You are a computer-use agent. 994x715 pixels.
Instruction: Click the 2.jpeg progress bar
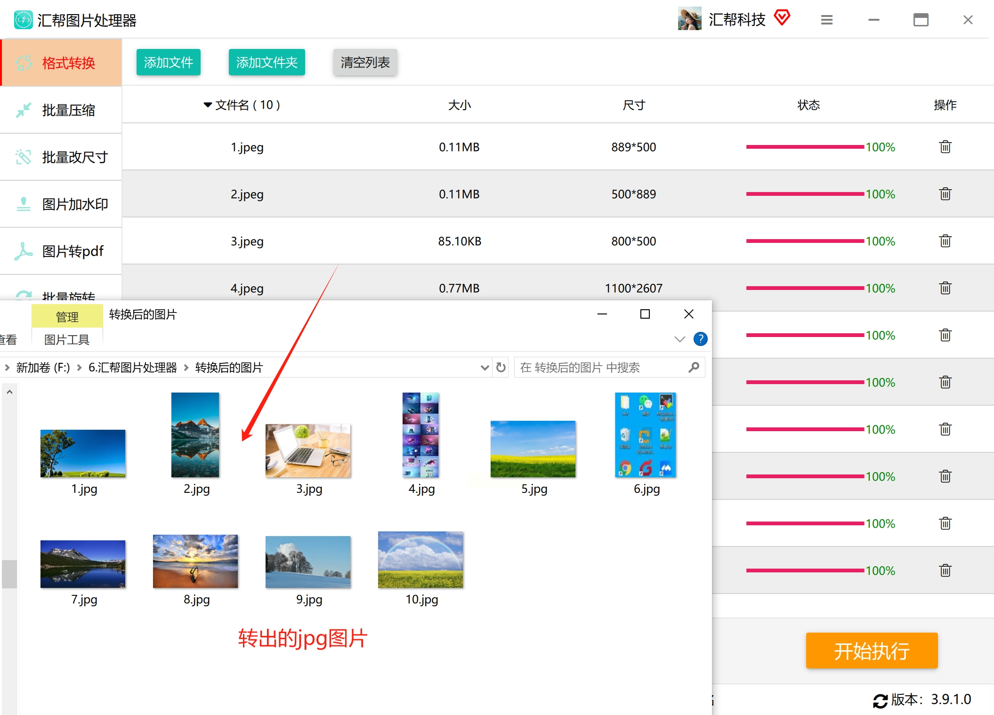pos(804,194)
